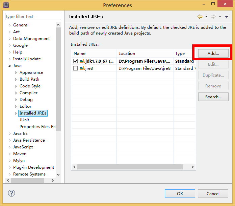Select Compiler preference page
This screenshot has height=206, width=235.
coord(28,93)
